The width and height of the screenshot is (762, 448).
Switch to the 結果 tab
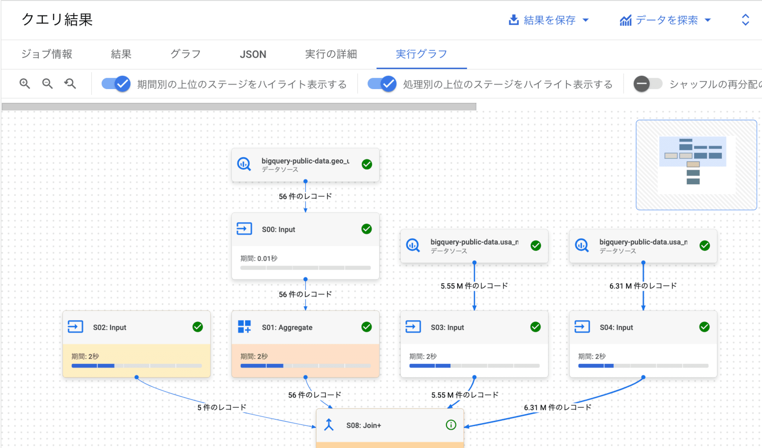[x=121, y=54]
